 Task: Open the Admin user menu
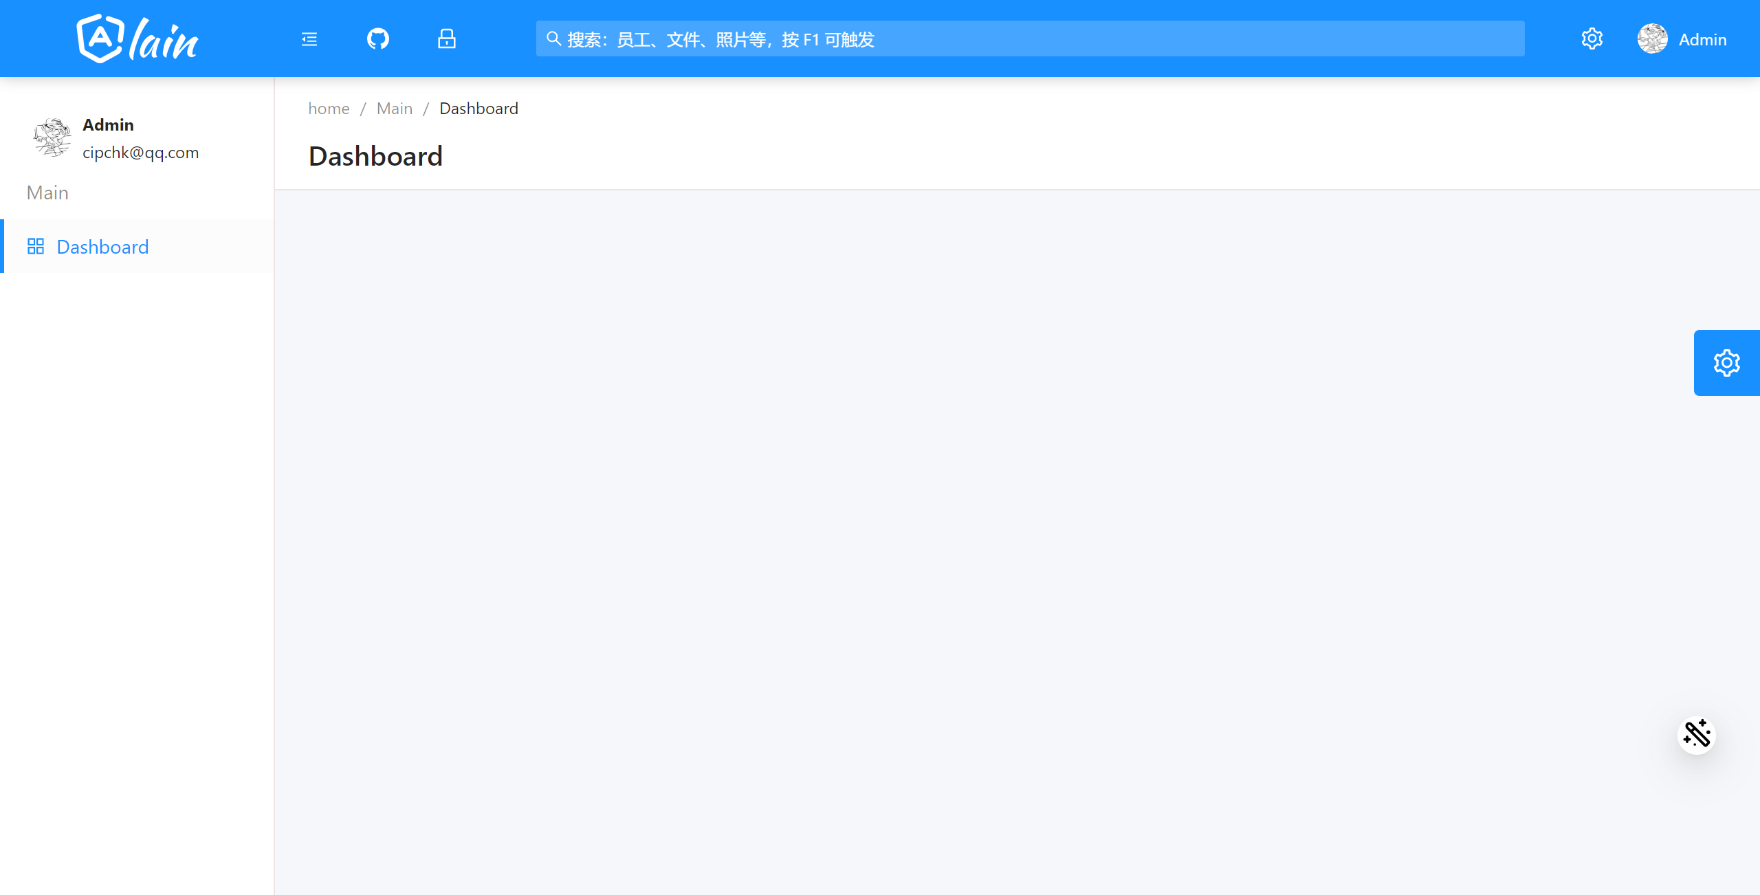(x=1702, y=40)
